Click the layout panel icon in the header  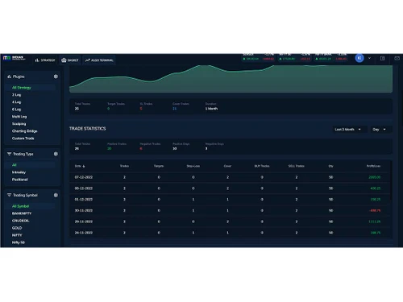pyautogui.click(x=383, y=58)
